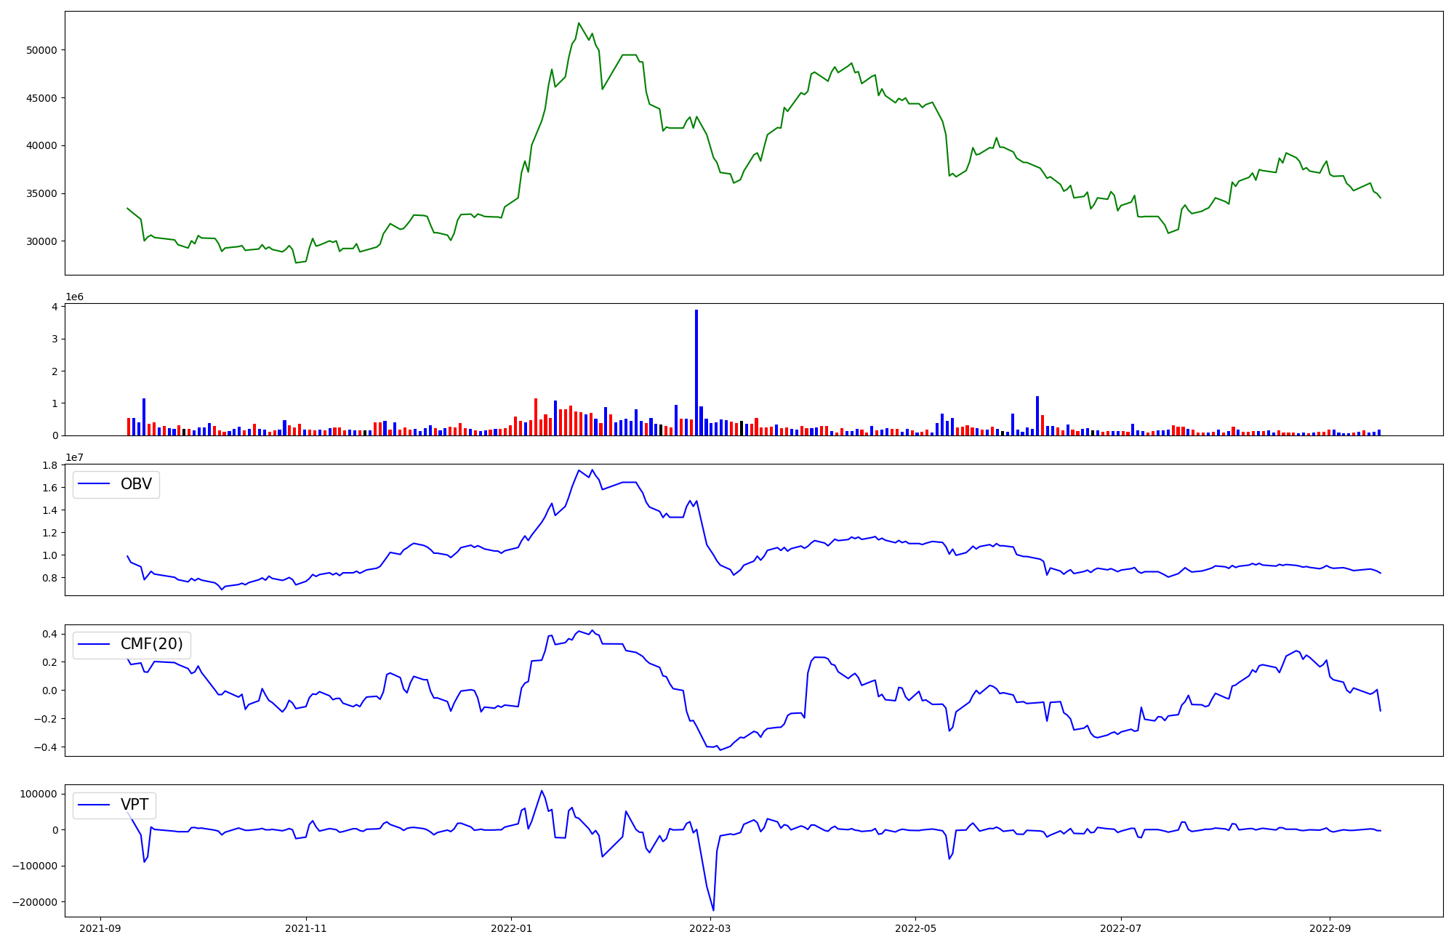The width and height of the screenshot is (1454, 945).
Task: Click the 2022-03 x-axis date label
Action: coord(710,928)
